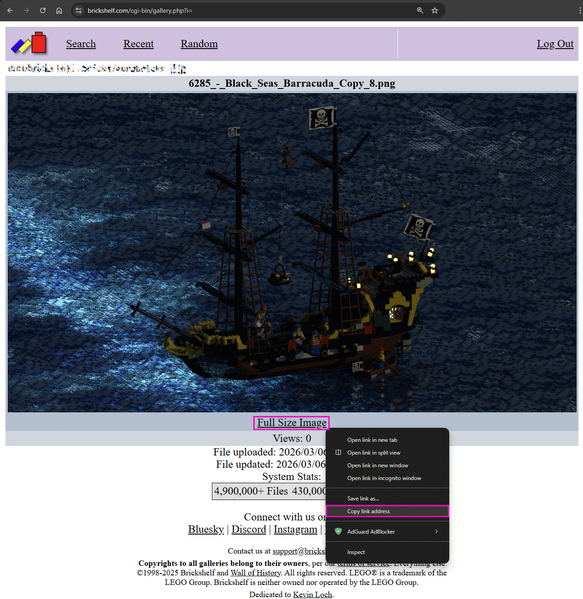
Task: Click the magnifier zoom icon in address bar
Action: pos(419,10)
